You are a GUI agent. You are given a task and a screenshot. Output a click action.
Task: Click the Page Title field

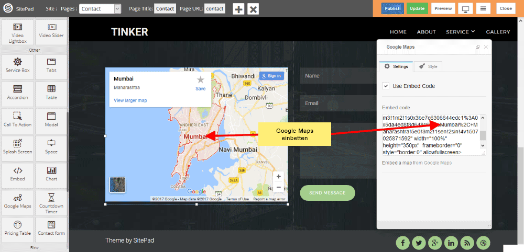165,9
